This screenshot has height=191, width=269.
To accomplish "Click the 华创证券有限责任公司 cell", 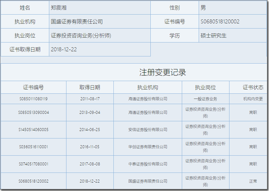I will pos(148,147).
